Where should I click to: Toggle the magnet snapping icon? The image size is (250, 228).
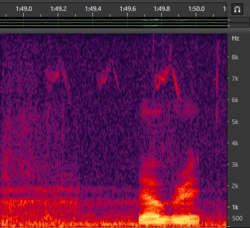tap(237, 9)
